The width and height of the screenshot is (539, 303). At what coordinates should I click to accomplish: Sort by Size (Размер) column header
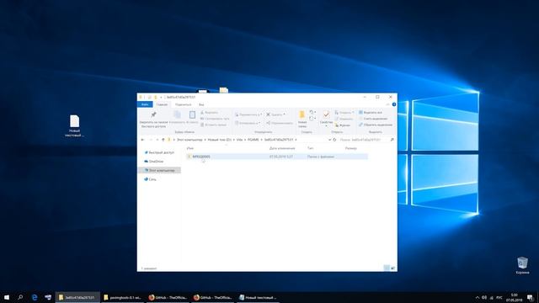coord(351,148)
